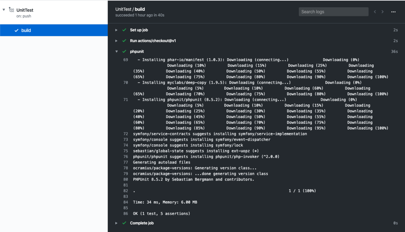
Task: Click the previous search result arrow
Action: [375, 12]
